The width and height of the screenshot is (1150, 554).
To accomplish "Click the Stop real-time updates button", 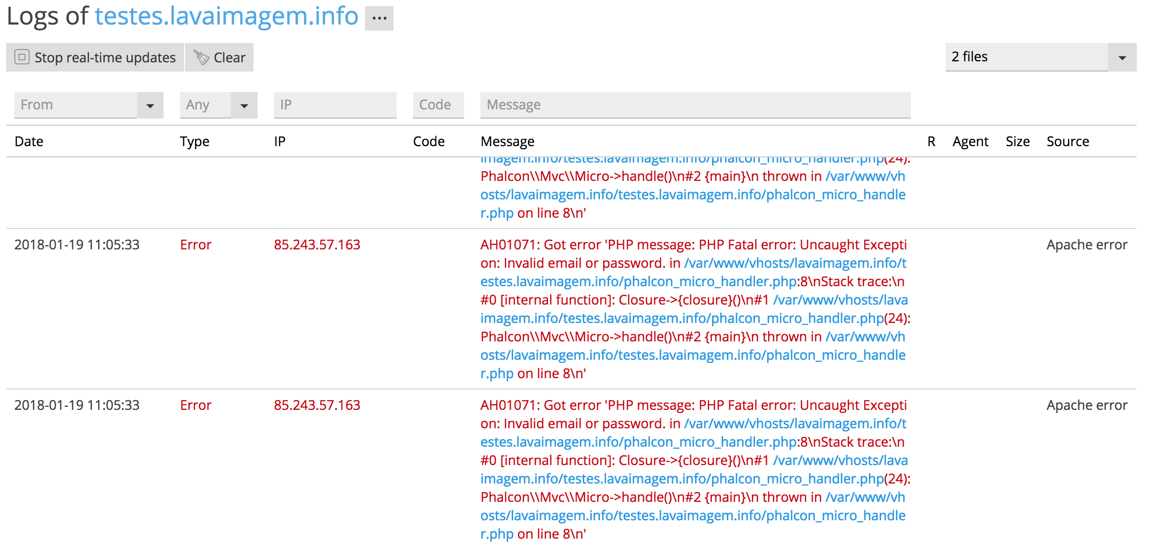I will coord(95,57).
